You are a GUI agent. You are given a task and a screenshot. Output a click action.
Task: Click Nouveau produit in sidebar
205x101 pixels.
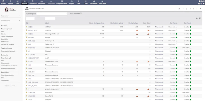click(x=6, y=29)
